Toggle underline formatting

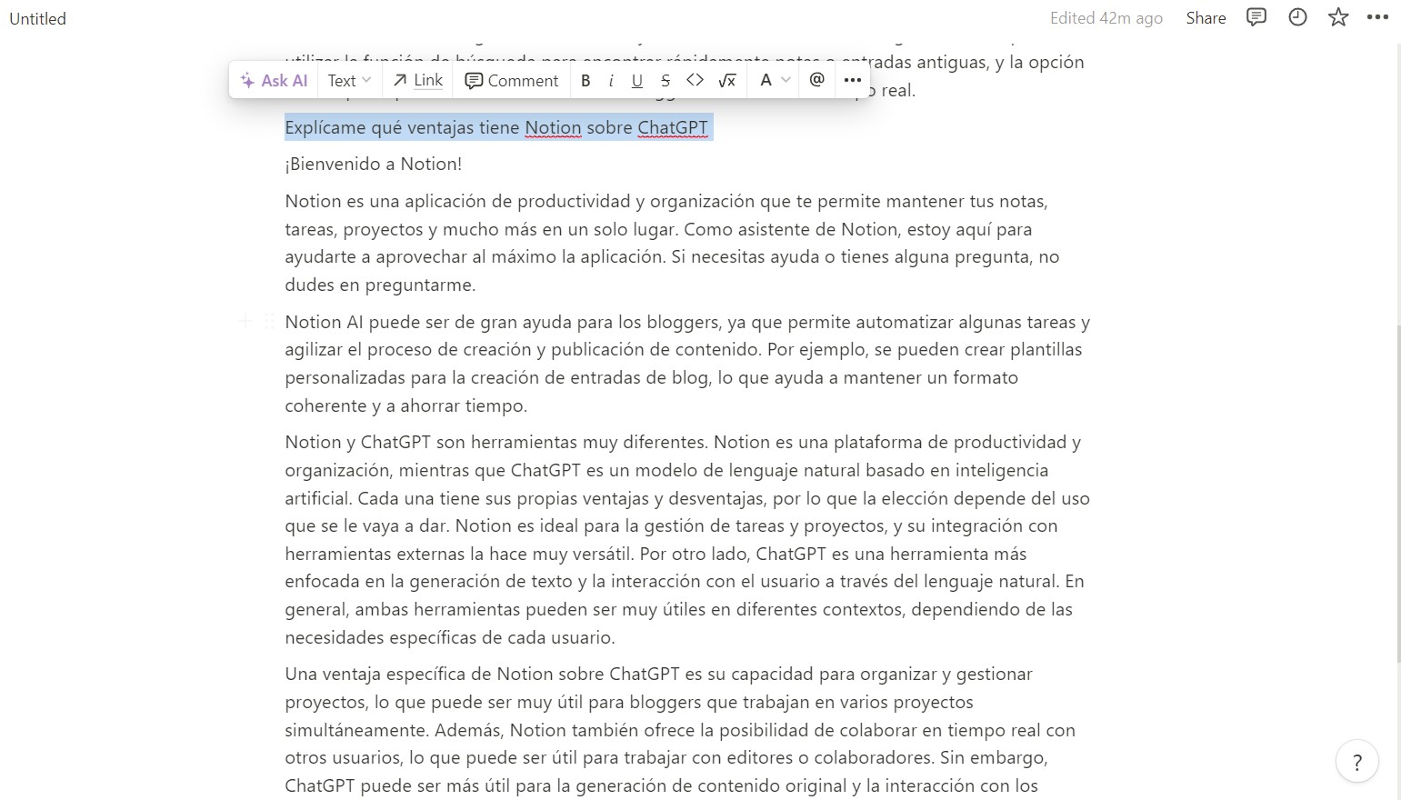637,80
